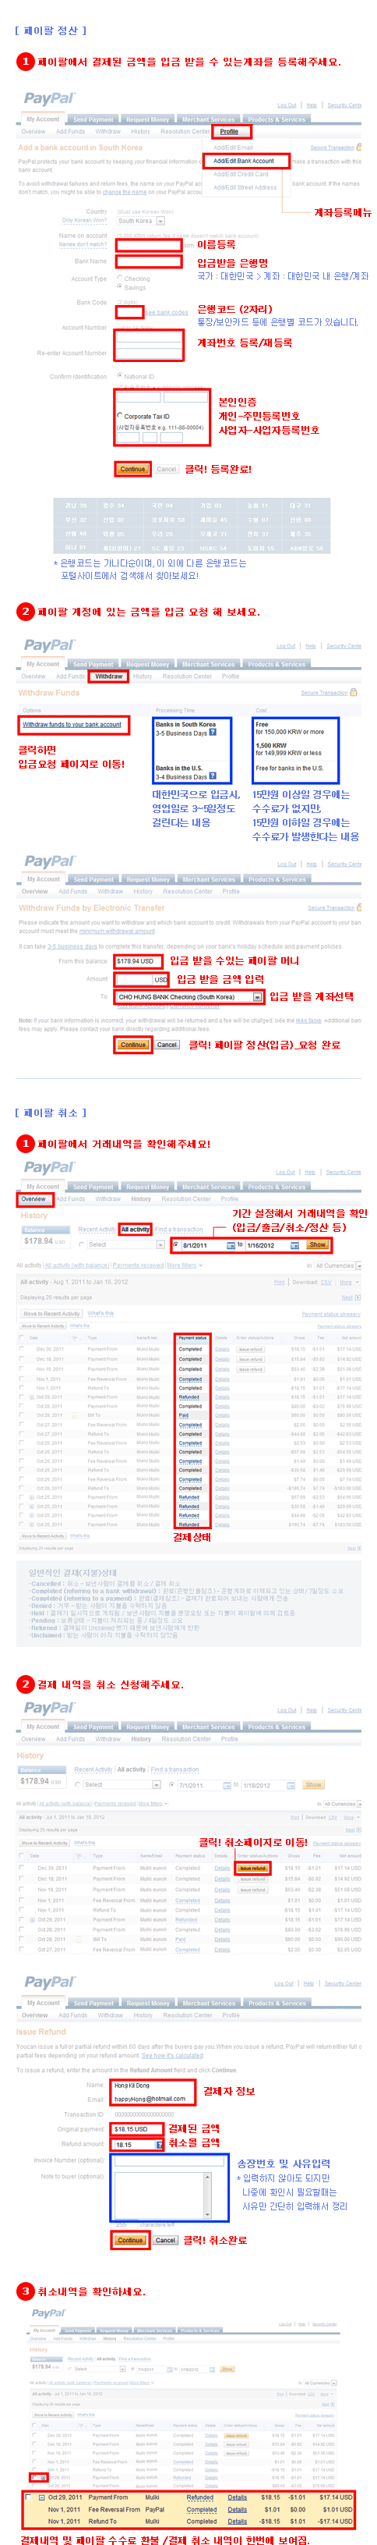This screenshot has height=2545, width=377.
Task: Click the padlock icon beside first Secure Transaction link
Action: click(360, 147)
